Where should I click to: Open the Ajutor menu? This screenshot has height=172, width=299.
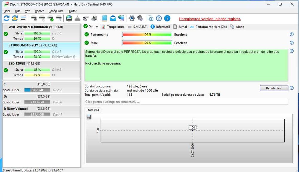pyautogui.click(x=72, y=11)
